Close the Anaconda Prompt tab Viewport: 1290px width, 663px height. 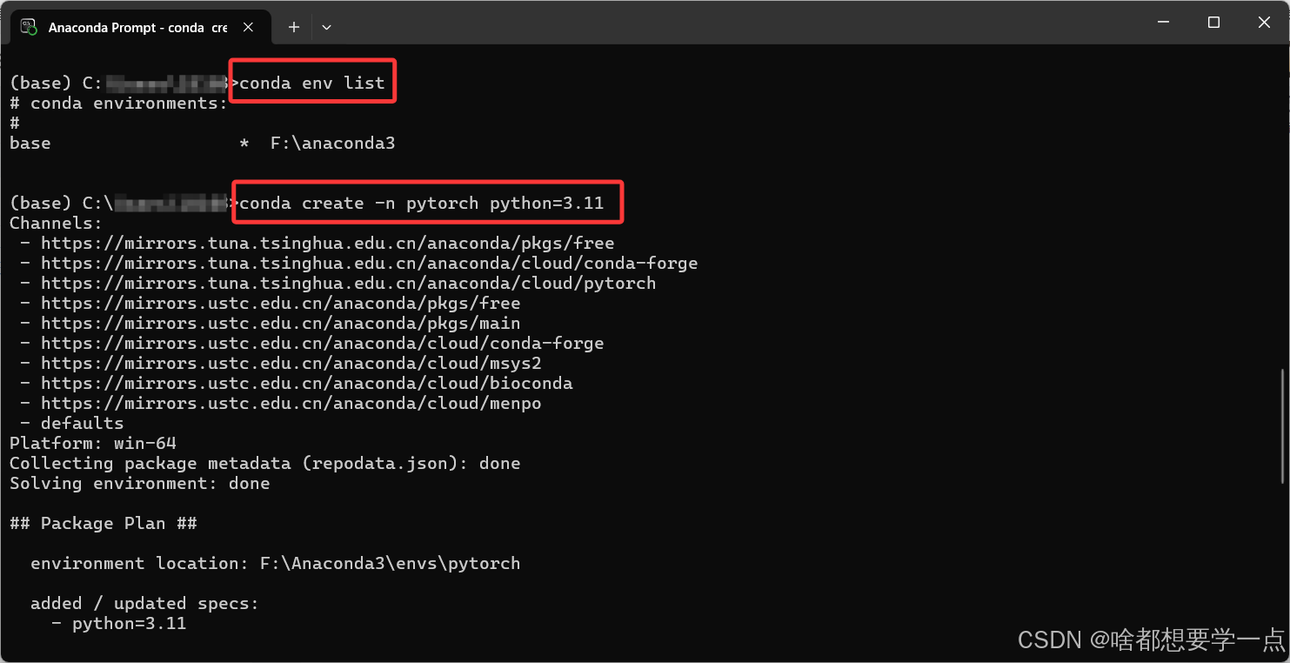[248, 27]
